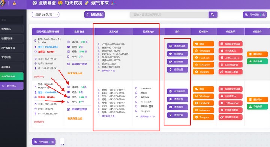
Task: Click the logo icon in top-left corner
Action: 3,3
